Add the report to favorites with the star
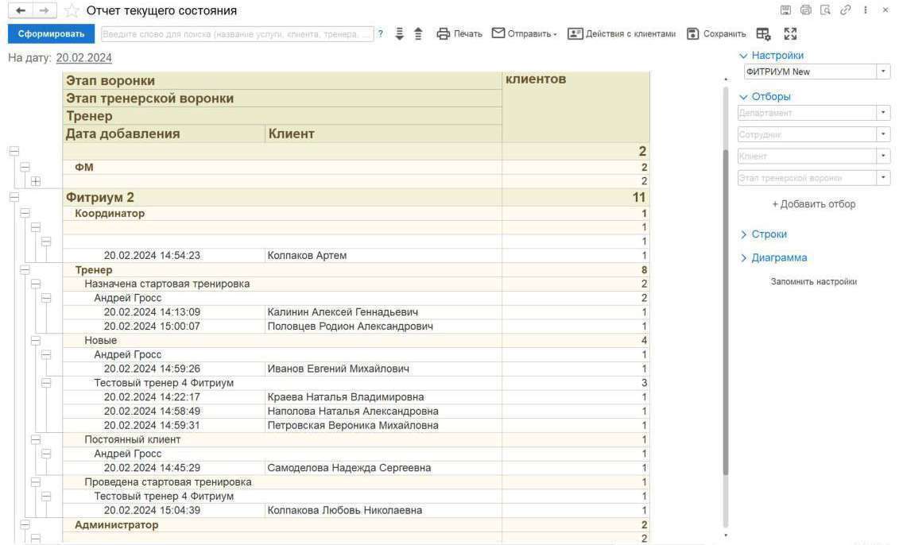The height and width of the screenshot is (545, 903). [x=72, y=10]
